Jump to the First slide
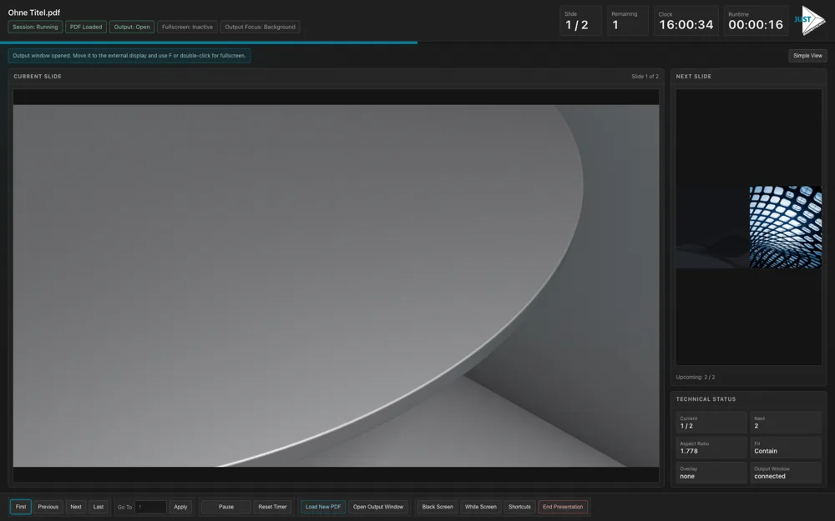The height and width of the screenshot is (521, 835). [20, 506]
